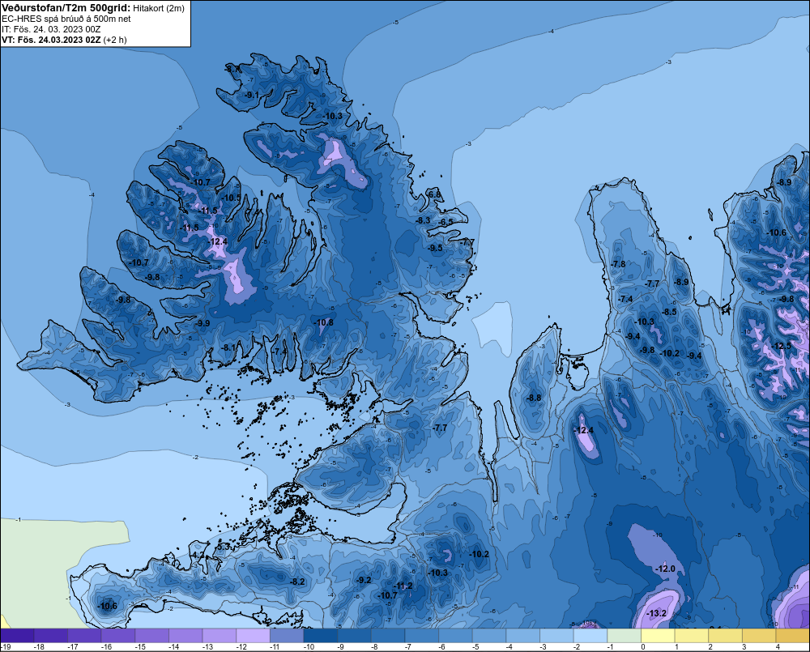
Task: Pick the legend swatch between -15 and -14
Action: 152,635
